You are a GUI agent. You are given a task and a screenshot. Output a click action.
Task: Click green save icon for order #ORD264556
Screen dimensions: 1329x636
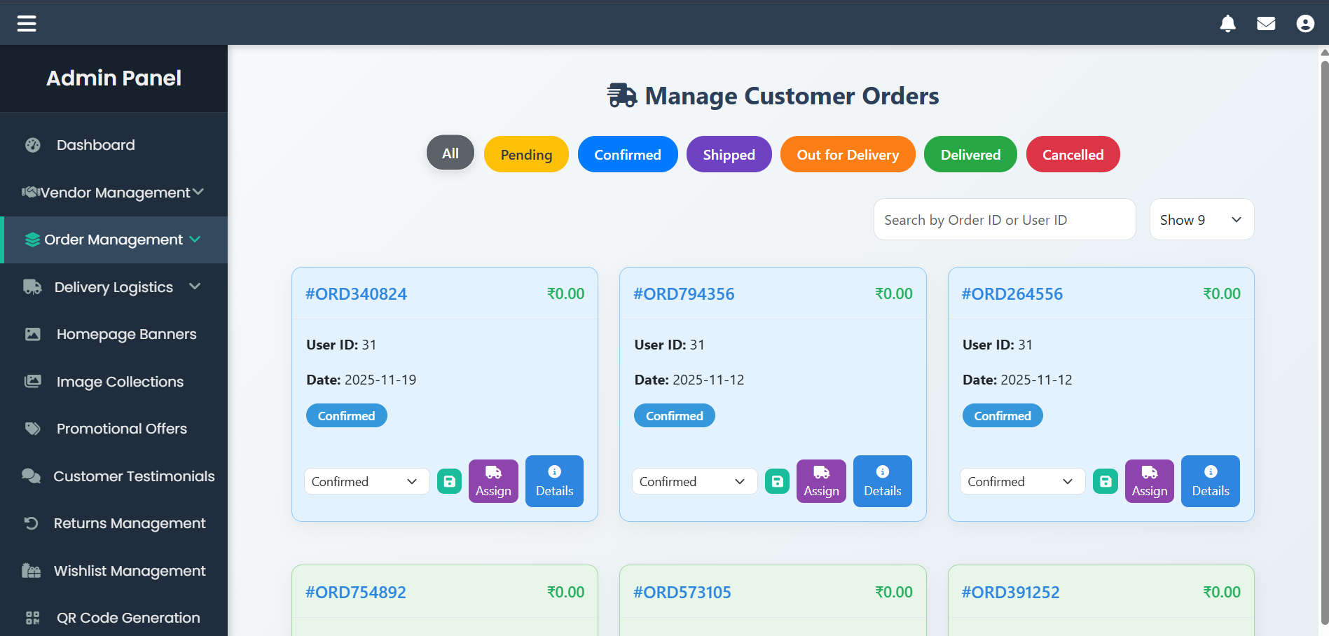1105,481
